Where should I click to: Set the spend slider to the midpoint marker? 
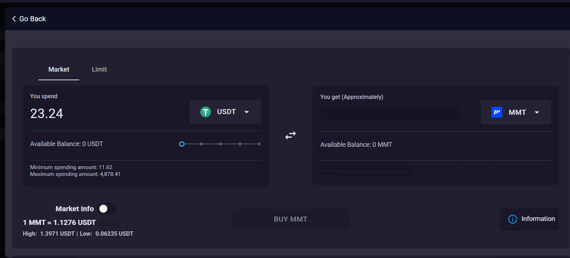point(221,144)
